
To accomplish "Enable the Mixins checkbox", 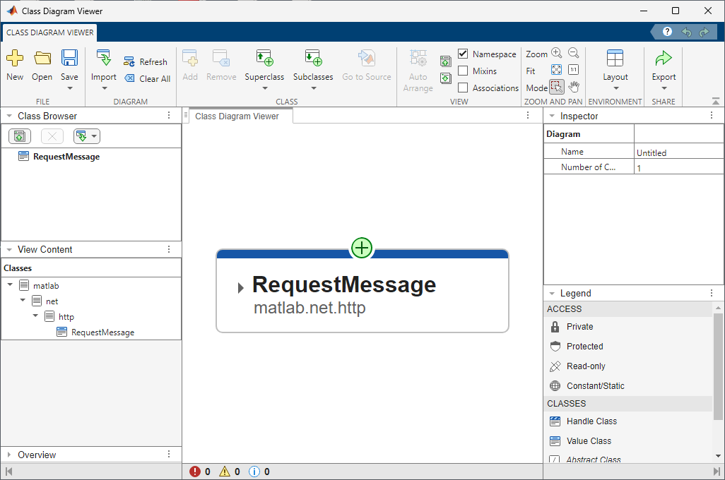I will coord(463,71).
